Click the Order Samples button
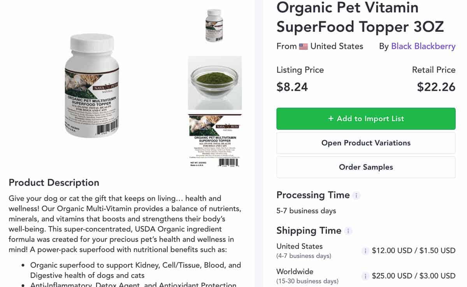Viewport: 467px width, 287px height. (366, 167)
